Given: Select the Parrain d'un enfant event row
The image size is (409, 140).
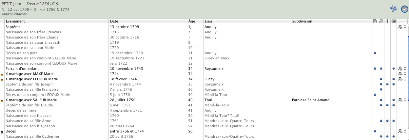Looking at the screenshot, I should click(26, 69).
